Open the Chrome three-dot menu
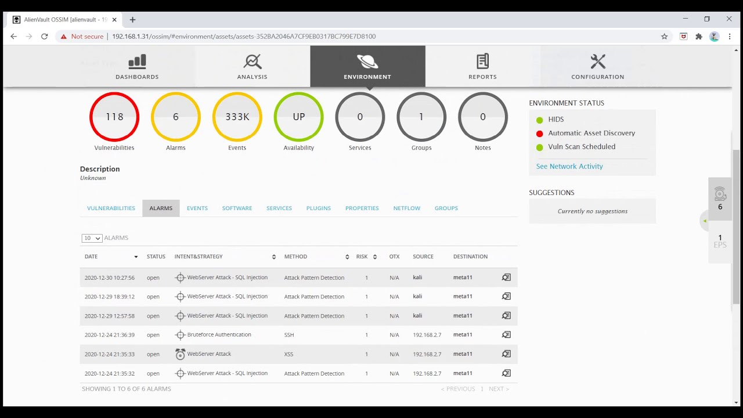743x418 pixels. tap(730, 36)
